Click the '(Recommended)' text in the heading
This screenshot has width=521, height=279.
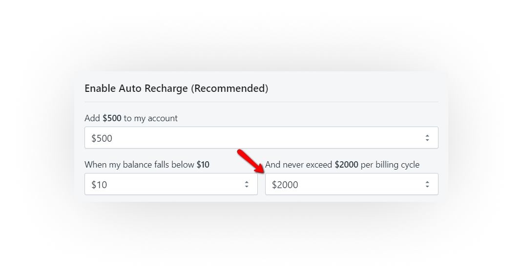pyautogui.click(x=229, y=88)
